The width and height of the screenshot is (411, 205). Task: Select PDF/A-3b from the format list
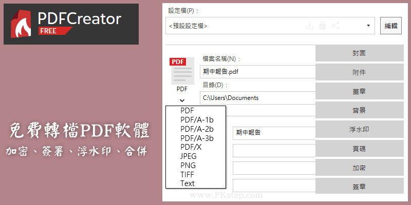(x=197, y=138)
